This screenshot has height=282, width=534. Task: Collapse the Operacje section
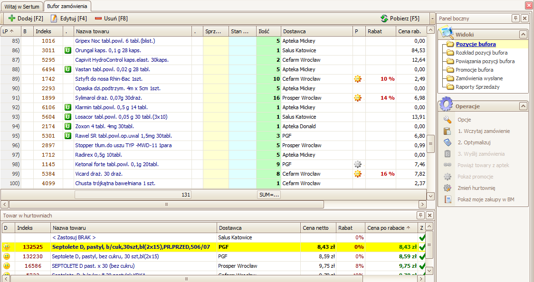[523, 106]
